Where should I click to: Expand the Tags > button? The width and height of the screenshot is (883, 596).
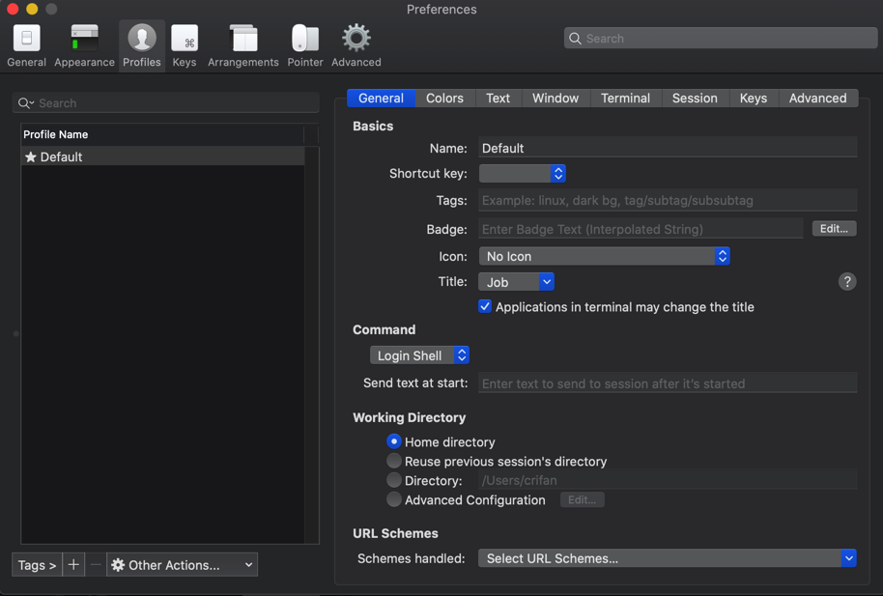[37, 565]
